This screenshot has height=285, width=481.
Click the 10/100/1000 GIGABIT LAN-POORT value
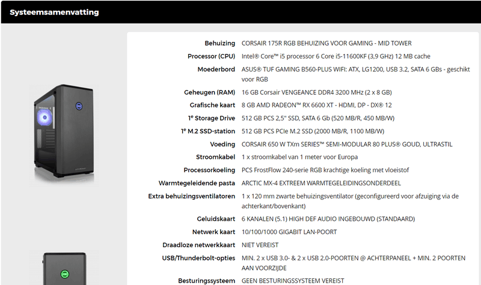(289, 232)
